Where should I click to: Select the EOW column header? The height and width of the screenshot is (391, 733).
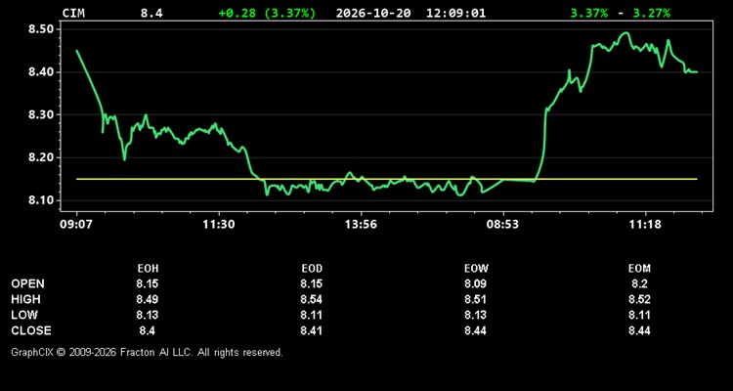(x=476, y=269)
